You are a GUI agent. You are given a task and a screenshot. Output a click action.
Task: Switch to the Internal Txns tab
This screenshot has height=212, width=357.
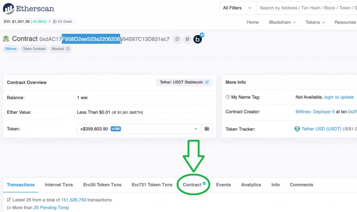pyautogui.click(x=59, y=185)
